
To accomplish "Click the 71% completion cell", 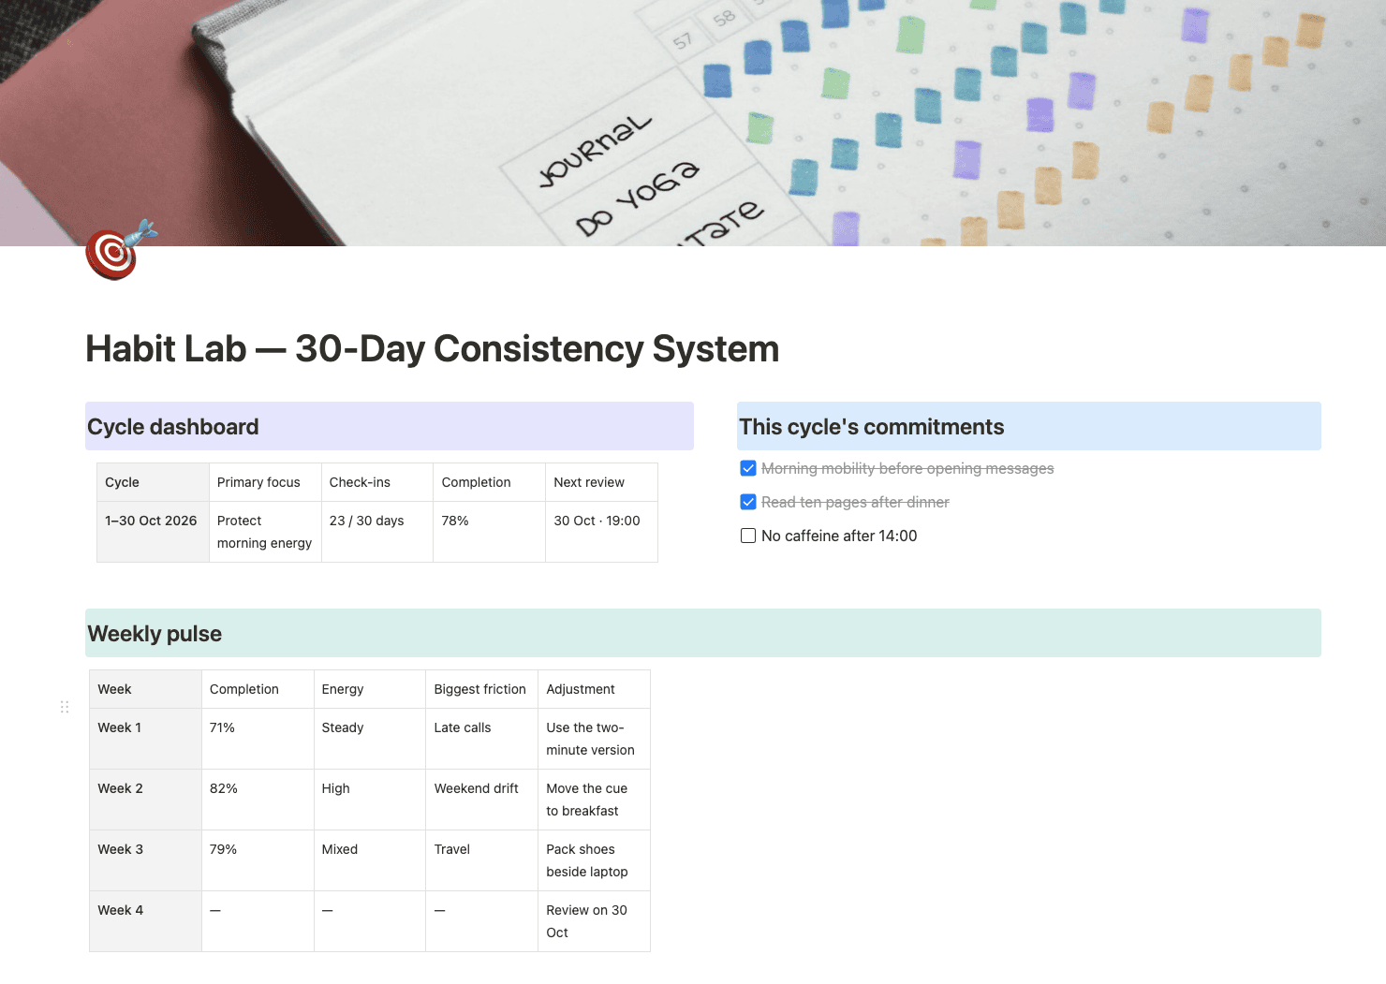I will (x=258, y=739).
